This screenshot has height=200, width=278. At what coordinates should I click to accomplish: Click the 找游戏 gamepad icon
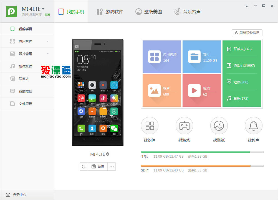(185, 126)
